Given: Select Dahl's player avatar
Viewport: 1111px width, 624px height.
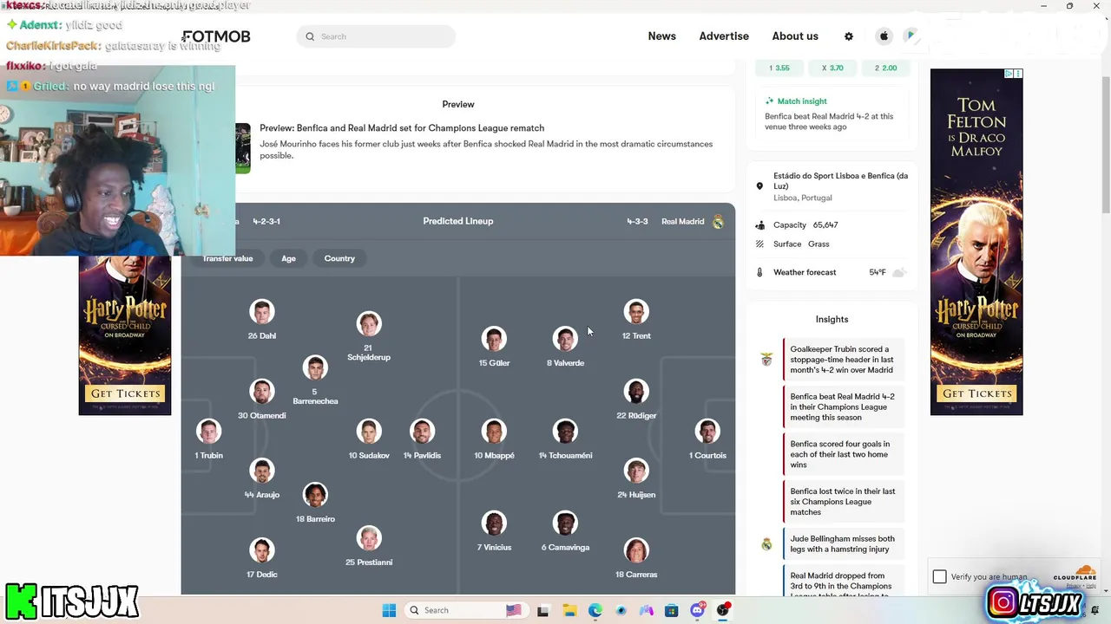Looking at the screenshot, I should pos(261,312).
